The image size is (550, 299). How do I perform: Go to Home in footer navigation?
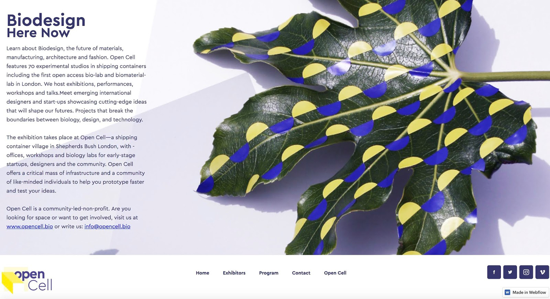[x=202, y=273]
